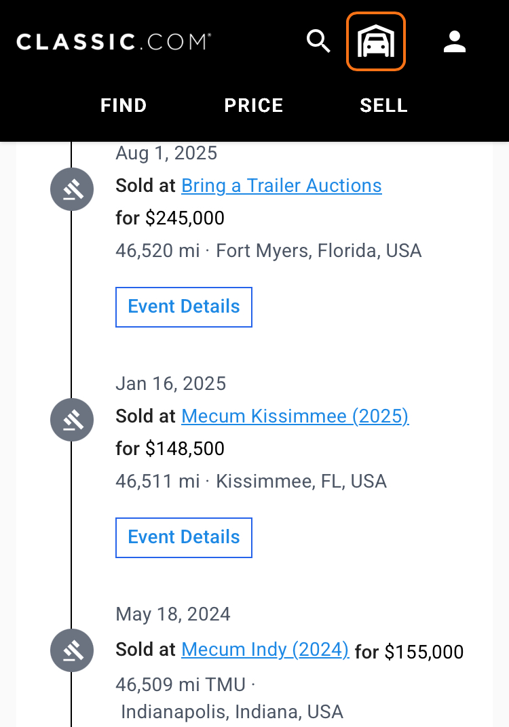The width and height of the screenshot is (509, 727).
Task: Open the search magnifier icon
Action: 318,41
